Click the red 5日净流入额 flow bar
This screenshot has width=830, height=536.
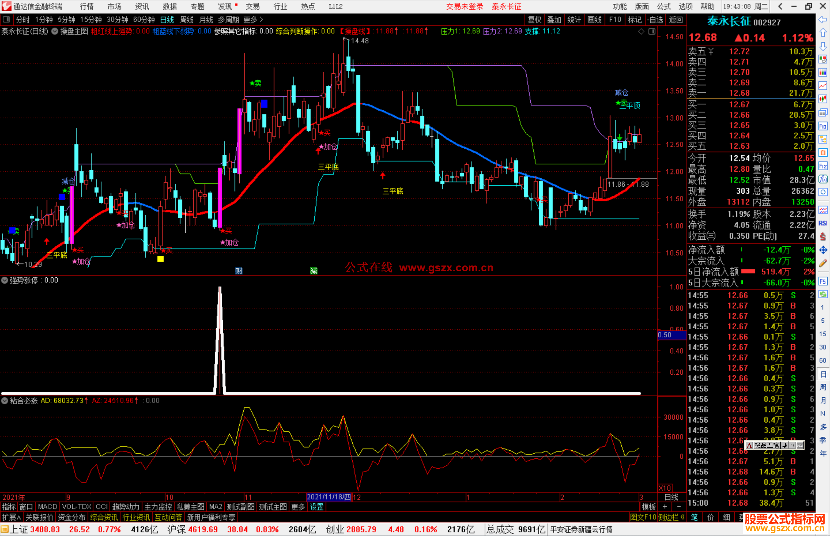748,272
